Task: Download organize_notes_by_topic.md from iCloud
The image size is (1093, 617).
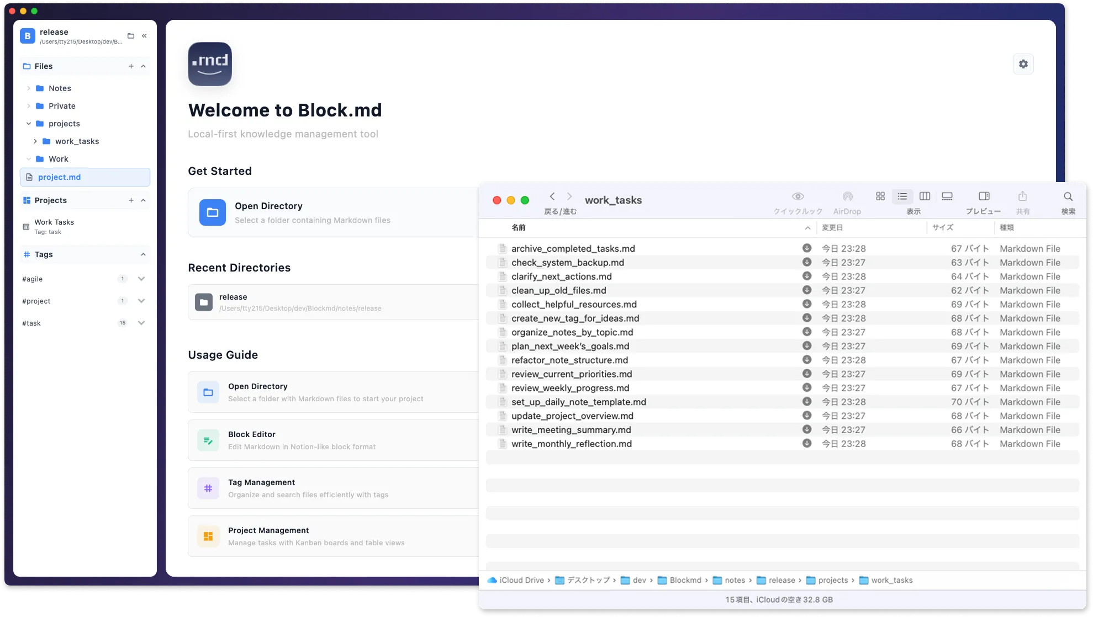Action: (807, 332)
